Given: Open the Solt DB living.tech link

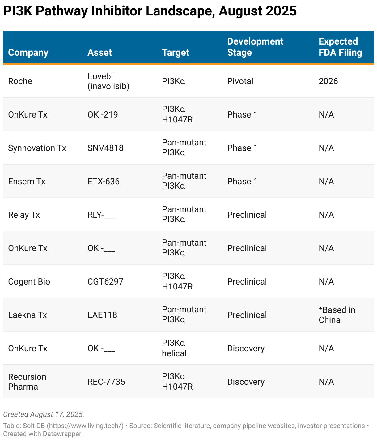Looking at the screenshot, I should click(x=85, y=426).
